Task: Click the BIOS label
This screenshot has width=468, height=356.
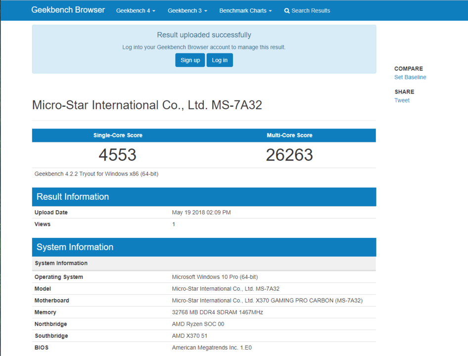Action: (42, 348)
